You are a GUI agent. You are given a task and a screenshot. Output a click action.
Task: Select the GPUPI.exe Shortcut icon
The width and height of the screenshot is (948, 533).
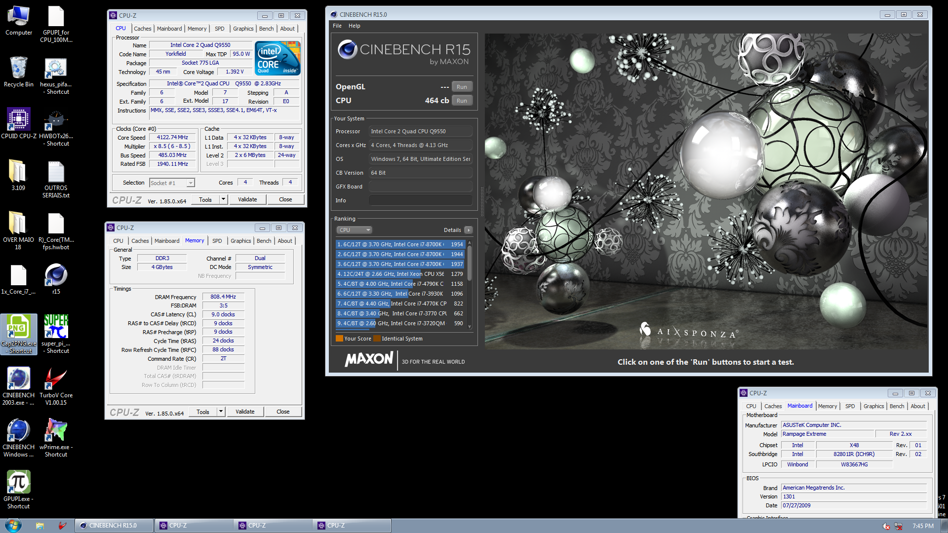[x=19, y=490]
